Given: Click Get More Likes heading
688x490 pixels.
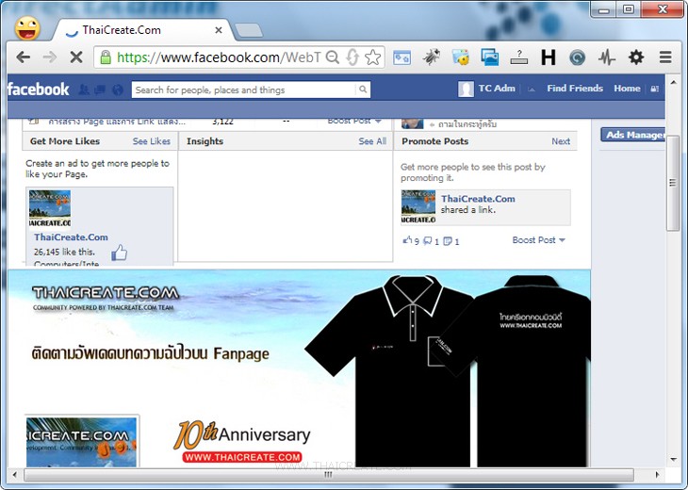Looking at the screenshot, I should [65, 141].
